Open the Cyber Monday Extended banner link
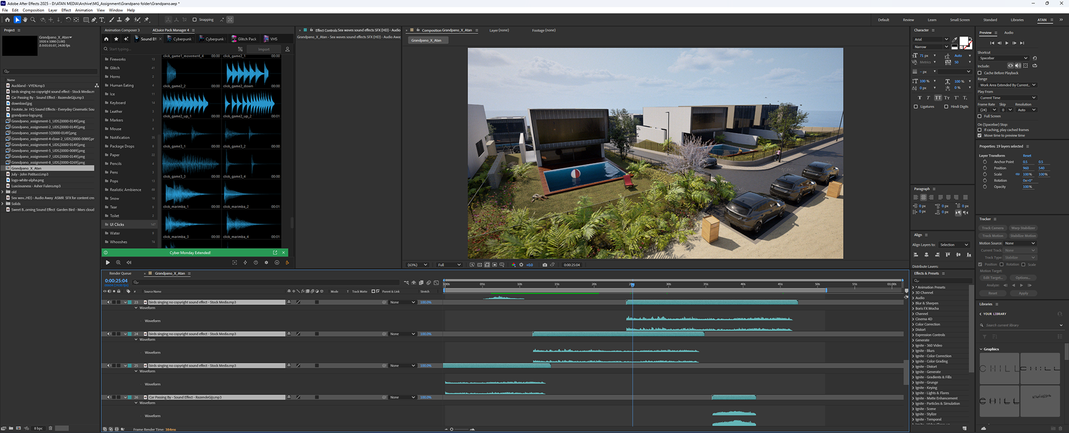This screenshot has height=433, width=1069. tap(275, 253)
